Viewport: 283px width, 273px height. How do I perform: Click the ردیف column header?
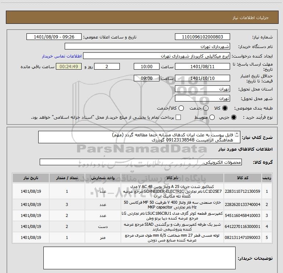click(x=267, y=178)
